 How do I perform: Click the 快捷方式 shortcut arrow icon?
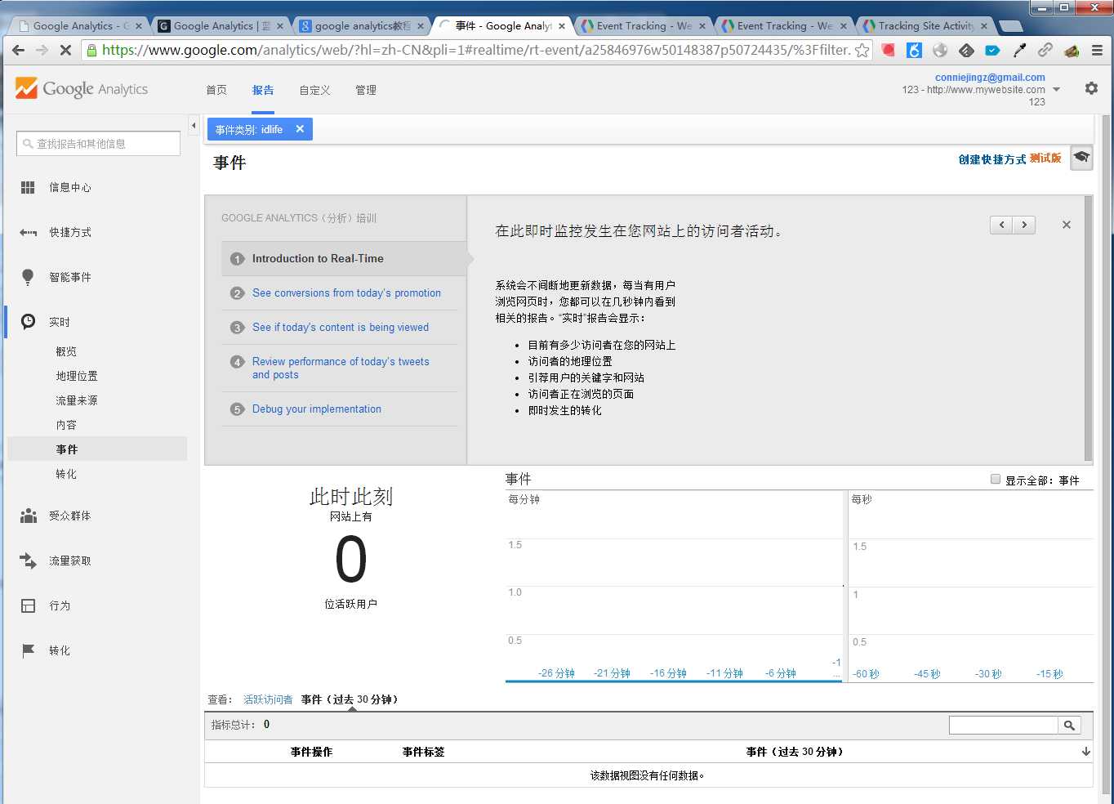coord(28,232)
